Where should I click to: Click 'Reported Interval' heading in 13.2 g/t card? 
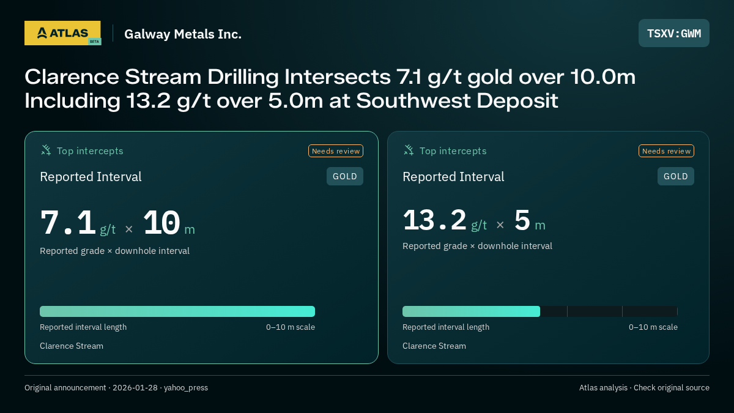coord(453,177)
